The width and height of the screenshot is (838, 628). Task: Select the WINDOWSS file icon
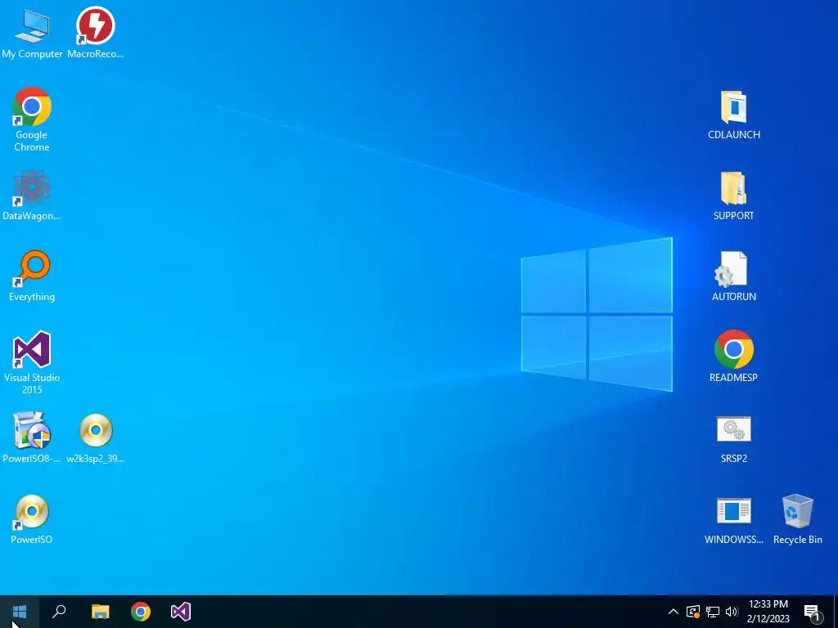point(734,520)
